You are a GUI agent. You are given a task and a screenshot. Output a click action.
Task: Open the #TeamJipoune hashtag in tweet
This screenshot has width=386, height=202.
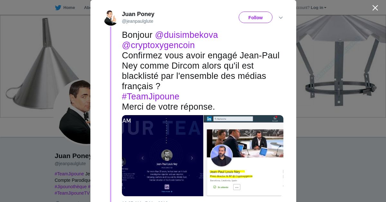tap(151, 97)
